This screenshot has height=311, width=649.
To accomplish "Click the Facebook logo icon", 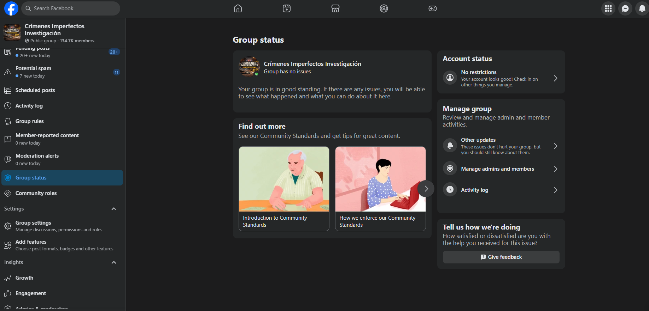I will [11, 8].
